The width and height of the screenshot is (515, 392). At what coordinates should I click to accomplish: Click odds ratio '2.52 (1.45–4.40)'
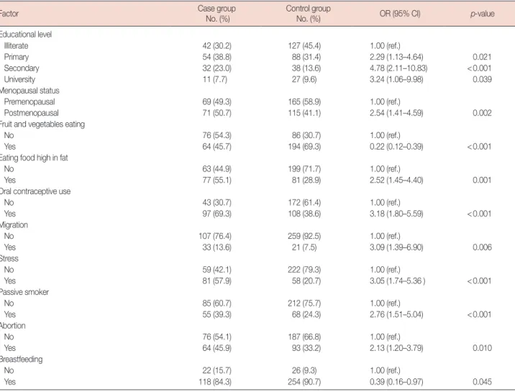click(396, 181)
